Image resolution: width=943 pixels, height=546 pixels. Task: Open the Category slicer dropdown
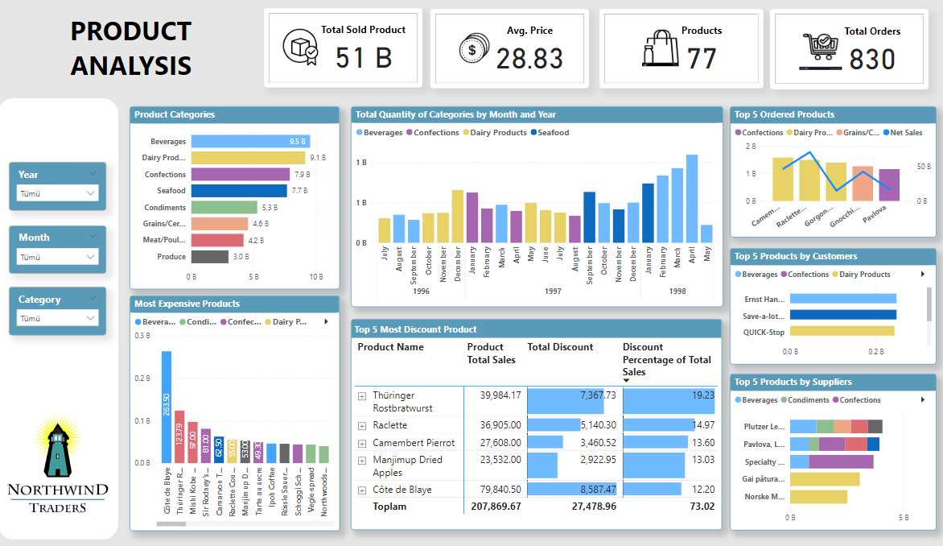pos(58,318)
